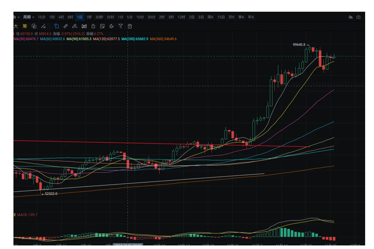This screenshot has width=374, height=249.
Task: Select the ruler measure tool
Action: [65, 26]
